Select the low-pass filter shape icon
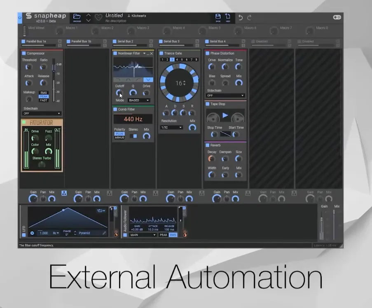The image size is (372, 308). [118, 80]
